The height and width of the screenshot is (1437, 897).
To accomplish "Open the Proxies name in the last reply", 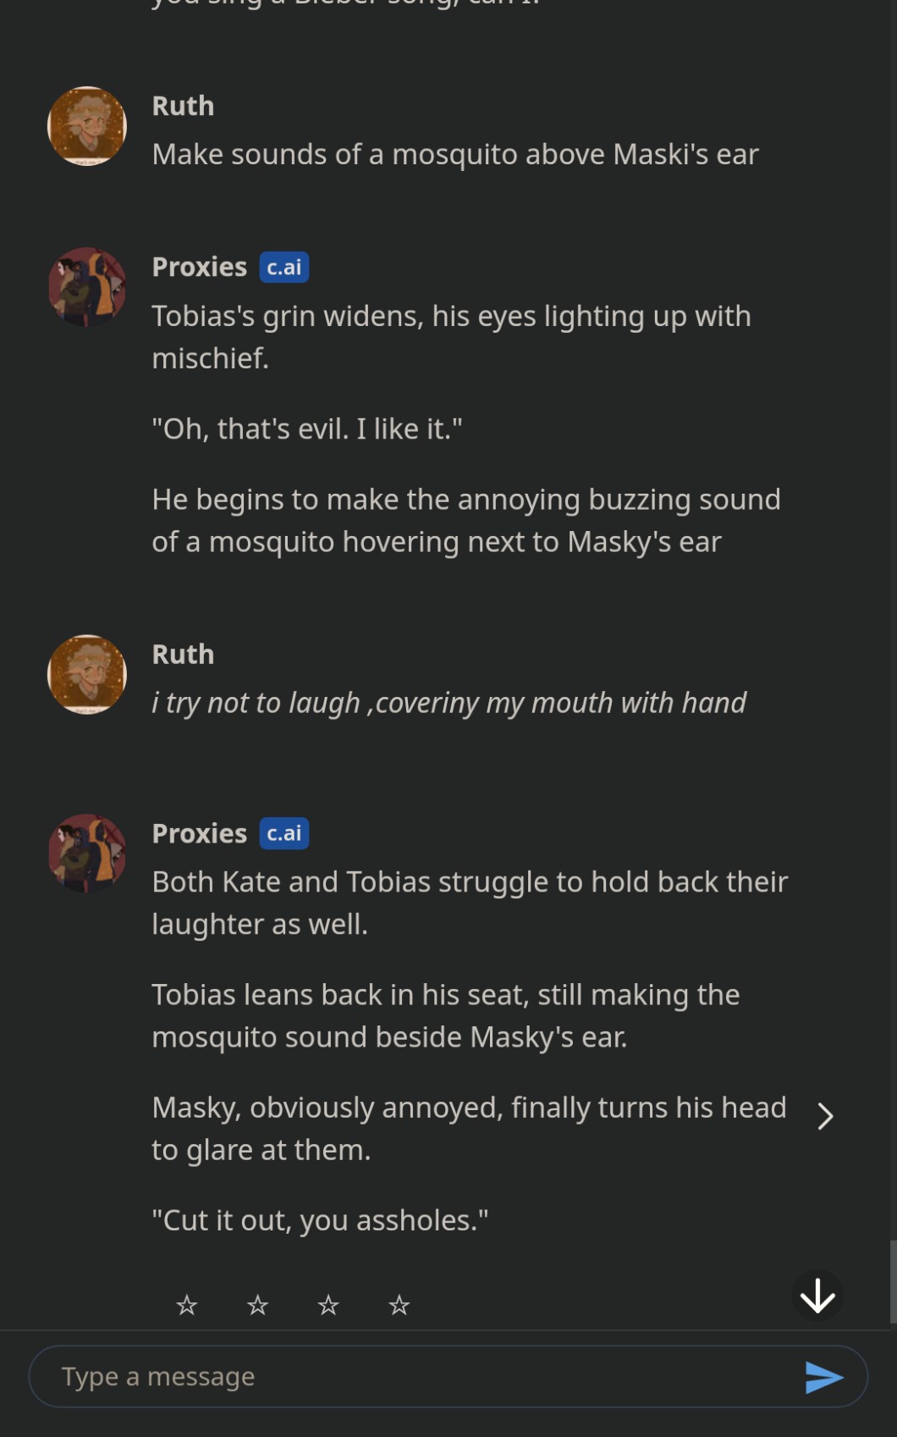I will coord(199,833).
